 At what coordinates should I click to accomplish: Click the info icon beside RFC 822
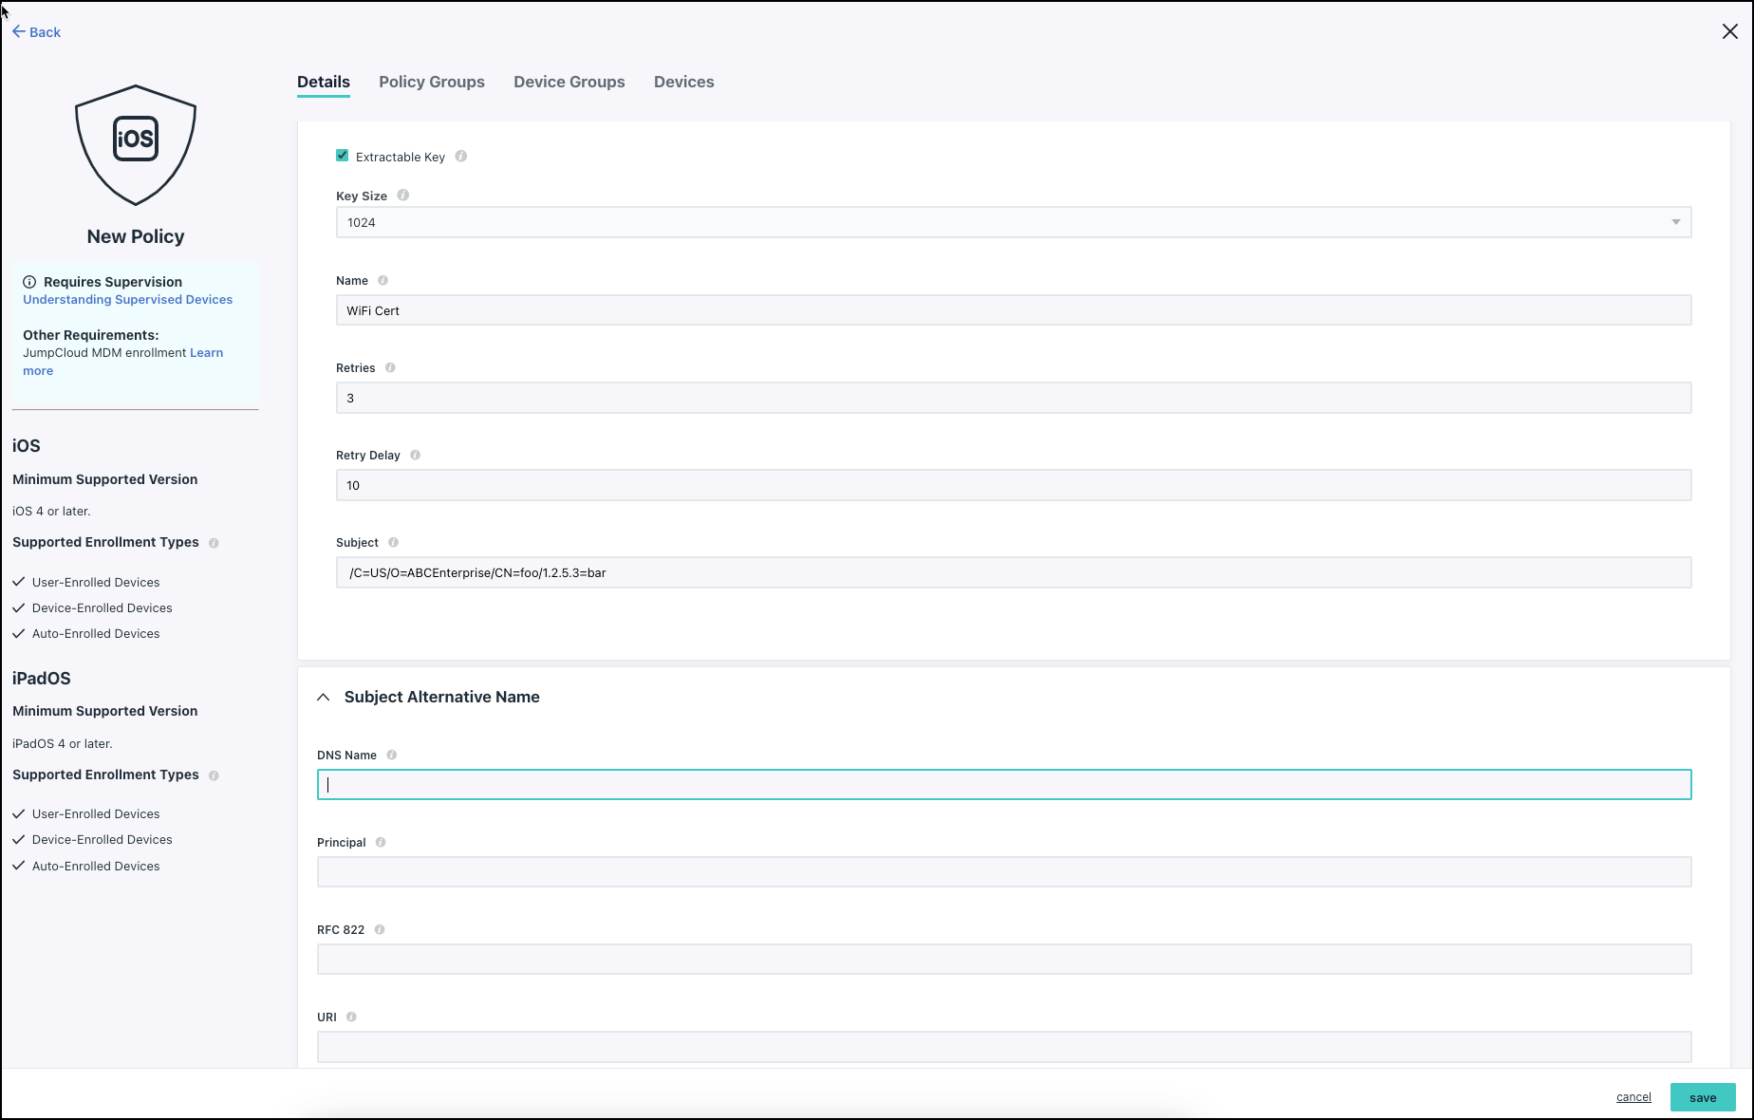click(380, 930)
